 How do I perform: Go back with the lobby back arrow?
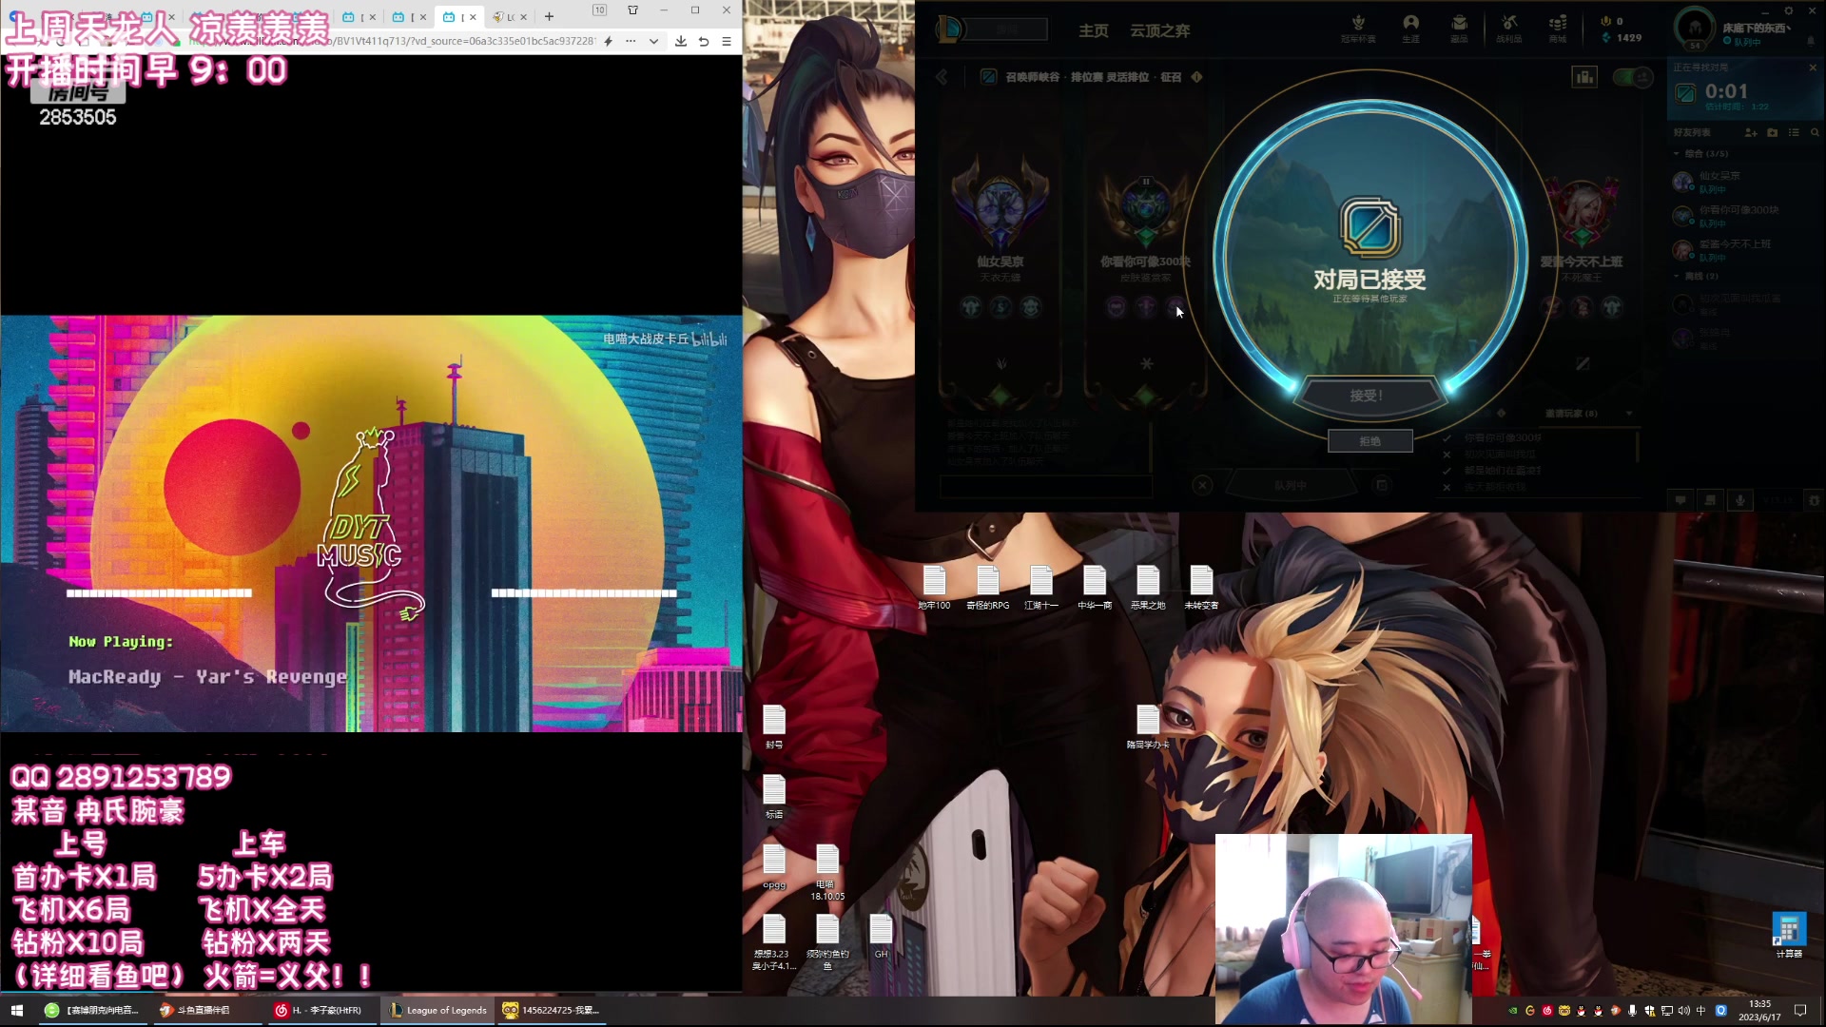[x=942, y=77]
